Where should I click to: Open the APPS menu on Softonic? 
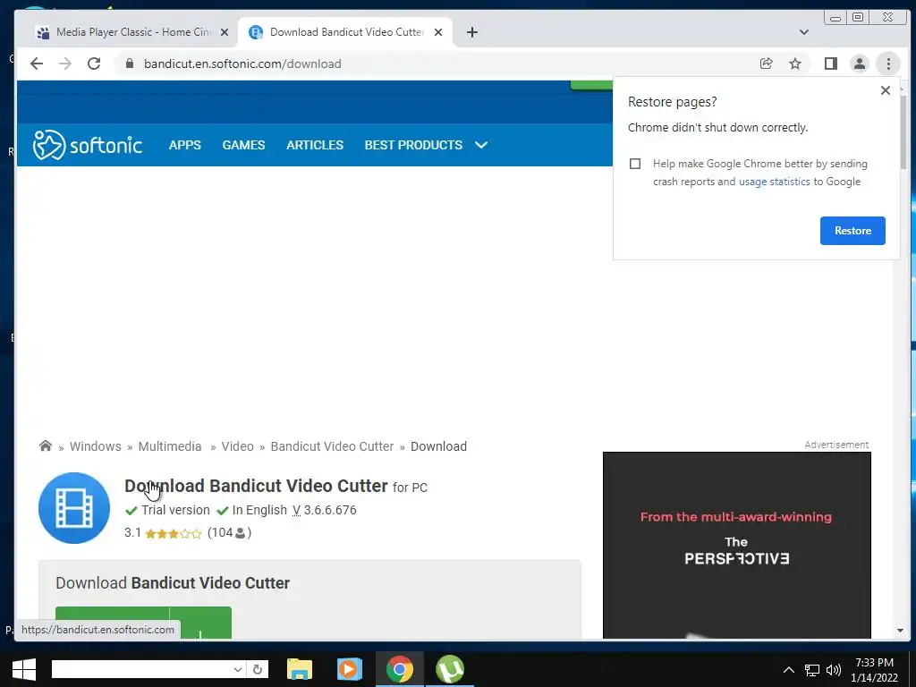click(184, 145)
